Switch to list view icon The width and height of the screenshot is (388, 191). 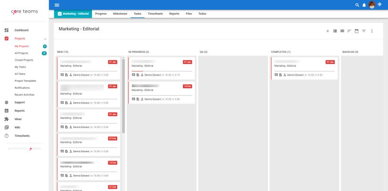coord(335,31)
